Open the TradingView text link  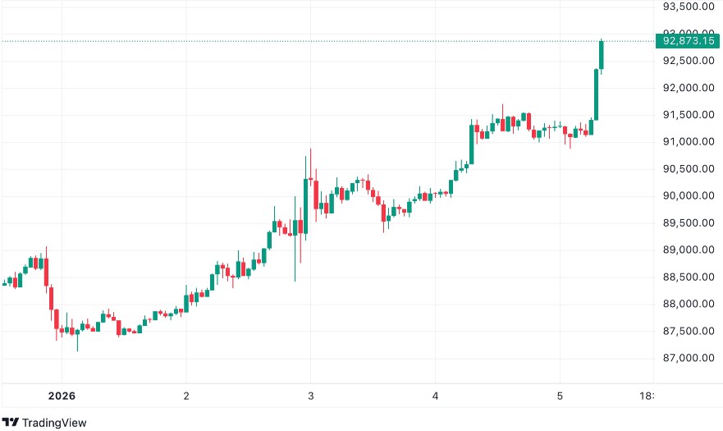tap(56, 423)
